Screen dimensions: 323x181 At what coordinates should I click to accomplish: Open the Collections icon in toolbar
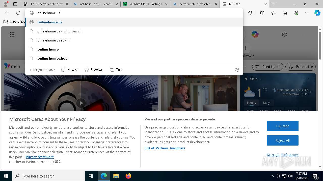click(x=285, y=13)
